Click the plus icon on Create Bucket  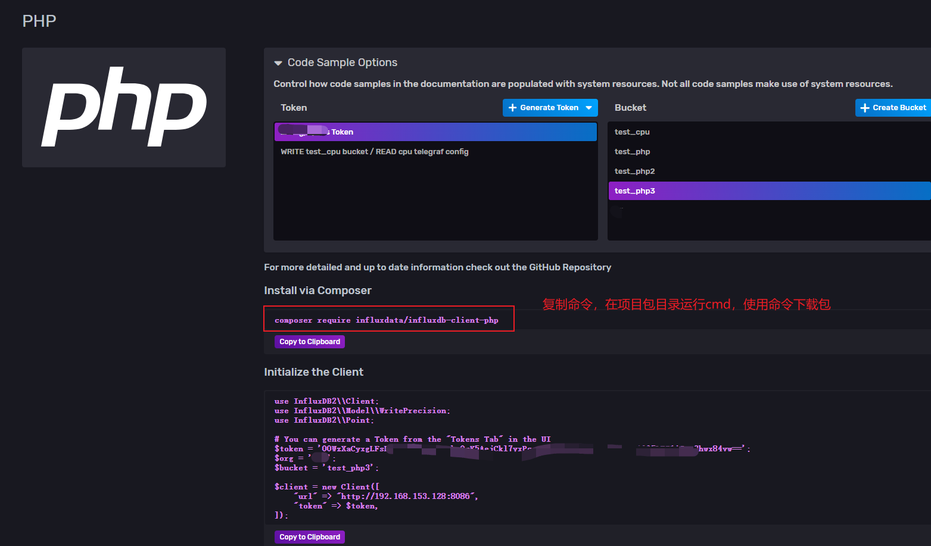pyautogui.click(x=865, y=107)
